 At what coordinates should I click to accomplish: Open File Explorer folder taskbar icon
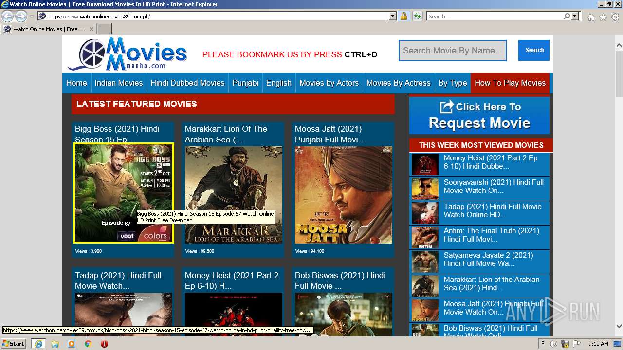55,344
